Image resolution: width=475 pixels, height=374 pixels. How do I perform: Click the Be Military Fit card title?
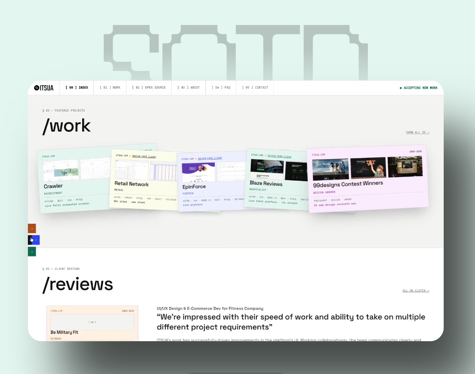[64, 332]
